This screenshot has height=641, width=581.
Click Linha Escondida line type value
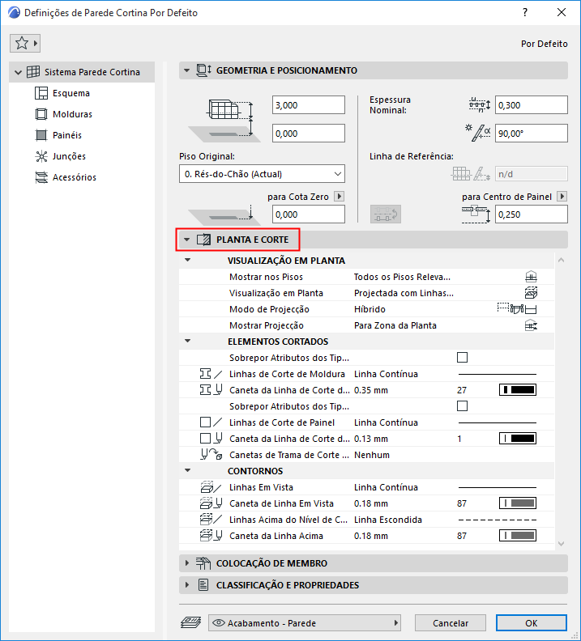(x=388, y=520)
